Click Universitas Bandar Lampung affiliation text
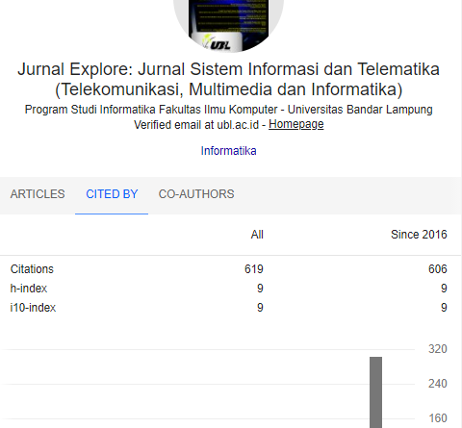This screenshot has width=462, height=428. click(360, 110)
